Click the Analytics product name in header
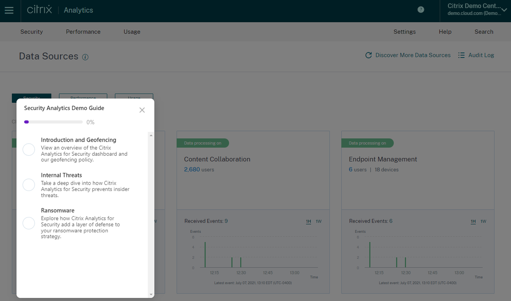Image resolution: width=511 pixels, height=301 pixels. 78,10
